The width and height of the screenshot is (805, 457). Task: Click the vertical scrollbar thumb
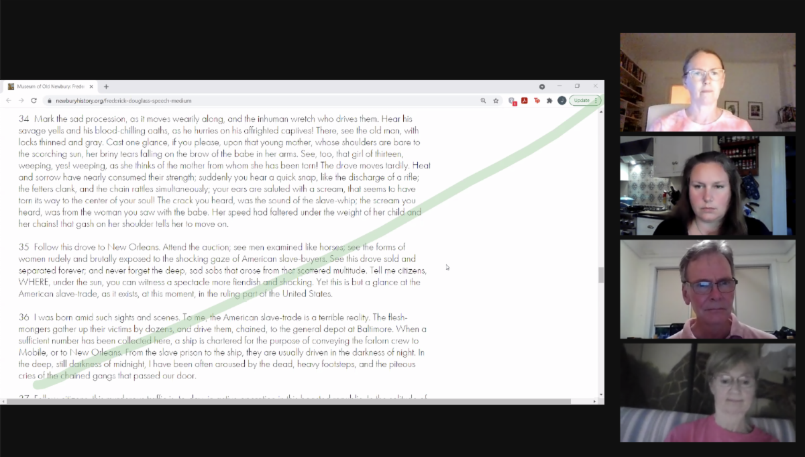tap(601, 274)
